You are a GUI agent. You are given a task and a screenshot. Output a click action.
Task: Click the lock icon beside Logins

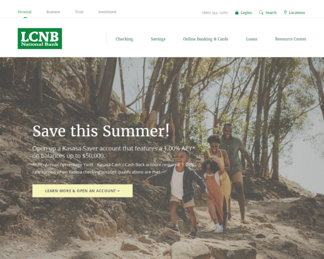point(237,12)
